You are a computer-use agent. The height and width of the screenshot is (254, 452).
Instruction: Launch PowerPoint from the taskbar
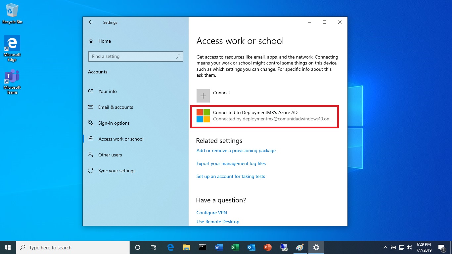[268, 247]
